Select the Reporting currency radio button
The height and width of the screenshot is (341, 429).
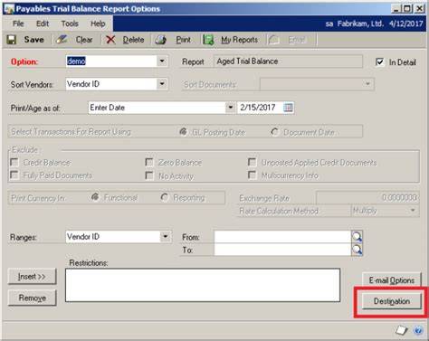click(165, 197)
